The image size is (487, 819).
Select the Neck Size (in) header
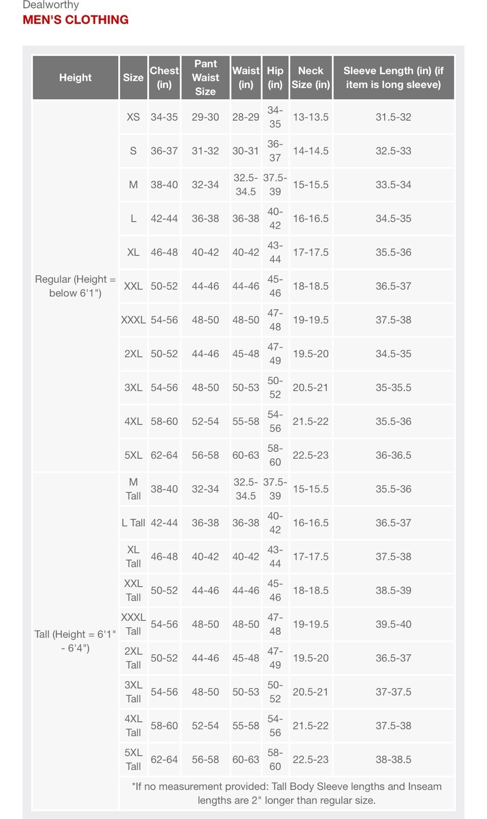click(311, 78)
